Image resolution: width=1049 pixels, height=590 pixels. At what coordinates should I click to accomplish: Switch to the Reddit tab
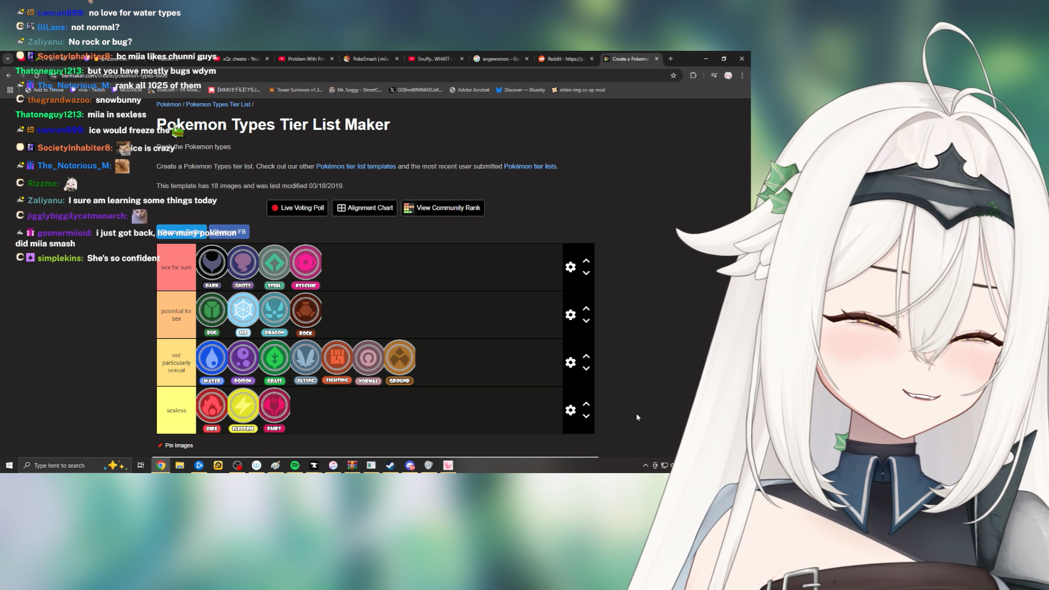[565, 59]
